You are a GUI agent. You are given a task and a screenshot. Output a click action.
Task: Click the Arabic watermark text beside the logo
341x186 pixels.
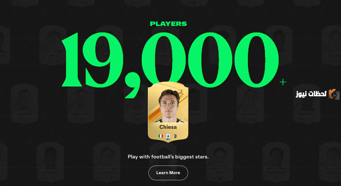311,94
